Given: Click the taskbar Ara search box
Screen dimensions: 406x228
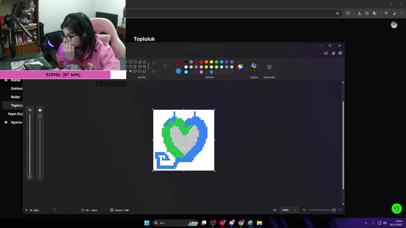Looking at the screenshot, I should (175, 223).
